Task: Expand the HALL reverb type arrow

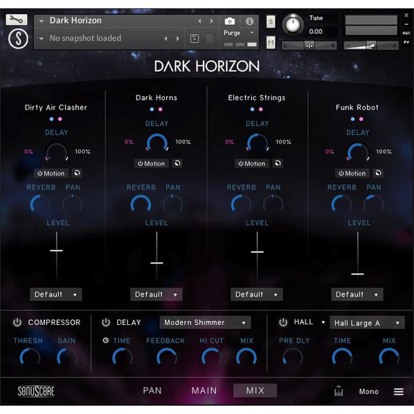Action: 323,322
